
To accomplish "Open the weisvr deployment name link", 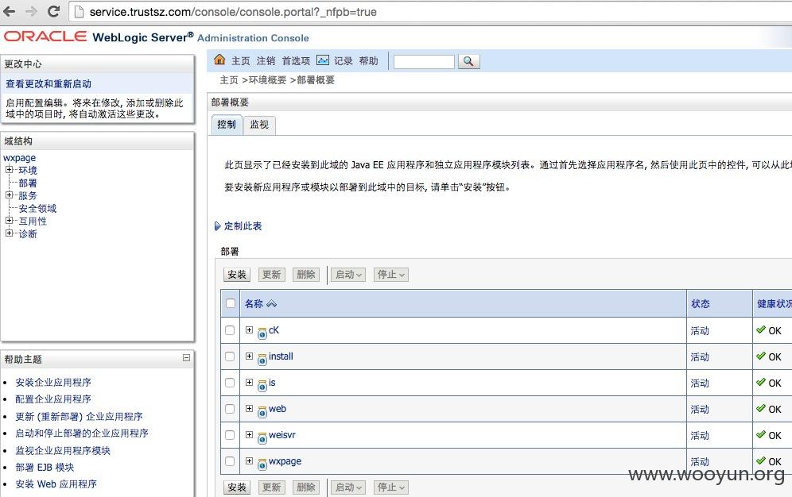I will coord(281,434).
